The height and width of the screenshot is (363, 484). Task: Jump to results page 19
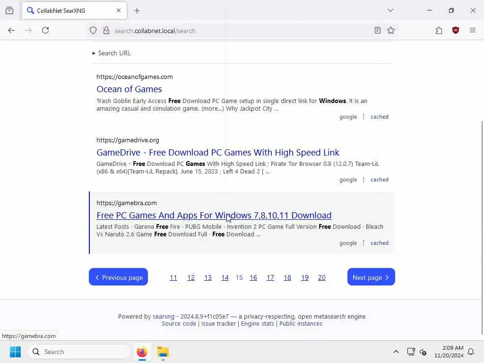point(305,277)
